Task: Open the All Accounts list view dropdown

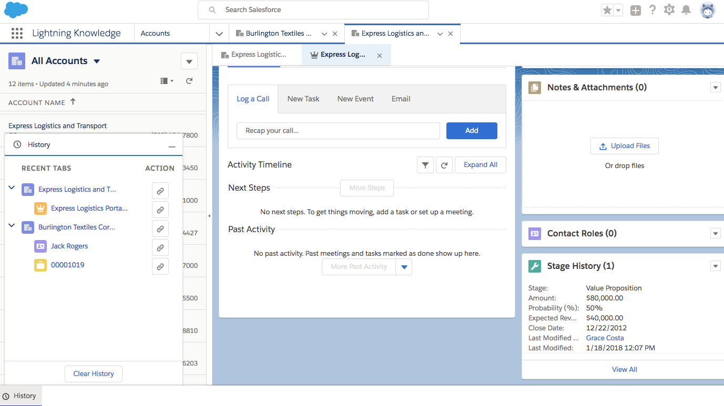Action: point(97,61)
